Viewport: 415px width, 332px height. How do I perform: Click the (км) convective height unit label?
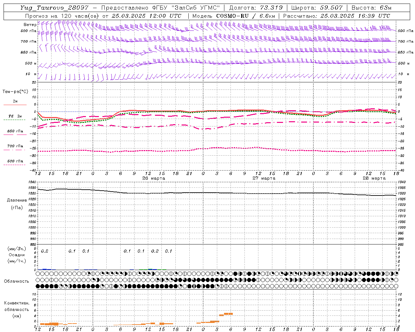coord(17,316)
